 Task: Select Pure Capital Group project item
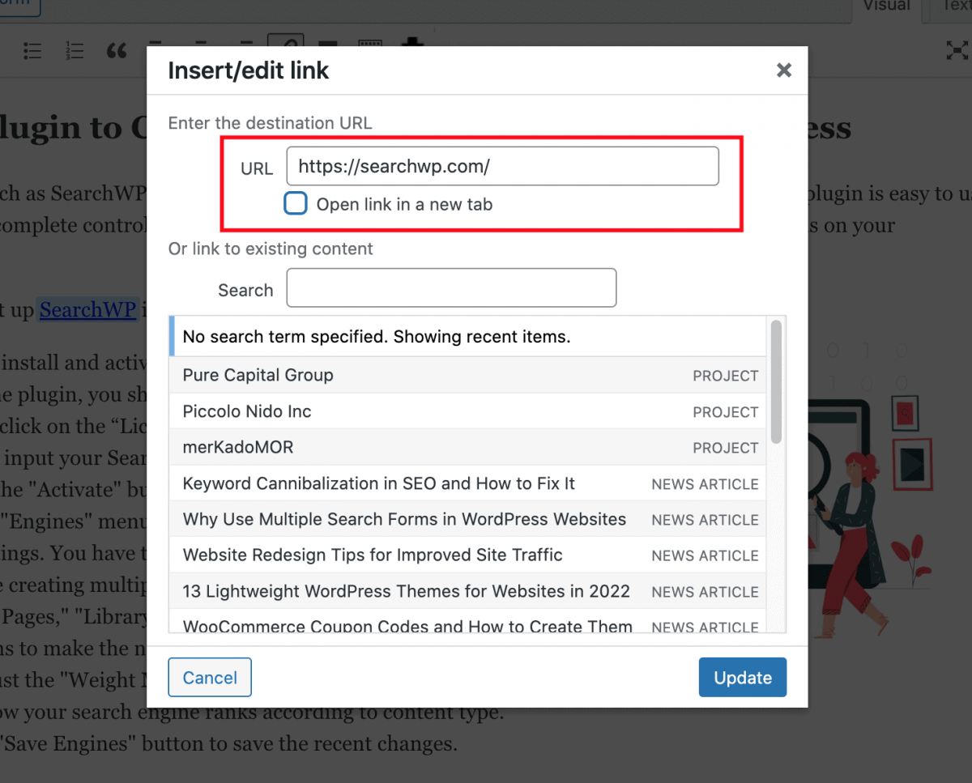pyautogui.click(x=467, y=376)
